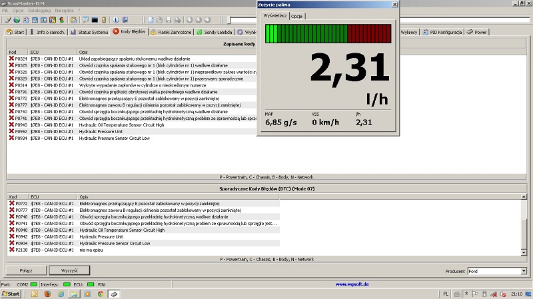The image size is (533, 299).
Task: Open the Opcje tab in fuel window
Action: coord(297,15)
